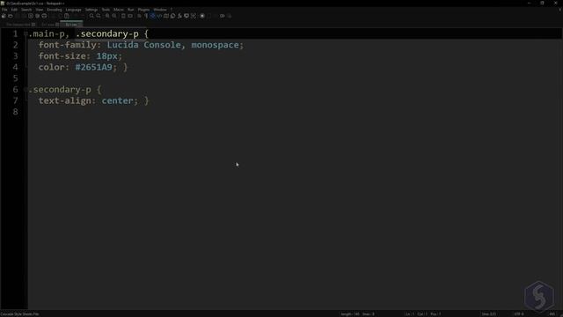The height and width of the screenshot is (317, 563).
Task: Select the active highlighted CSS document tab
Action: coord(71,24)
